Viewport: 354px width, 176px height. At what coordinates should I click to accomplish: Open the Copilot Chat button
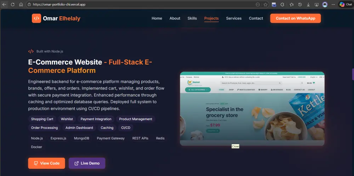(346, 5)
